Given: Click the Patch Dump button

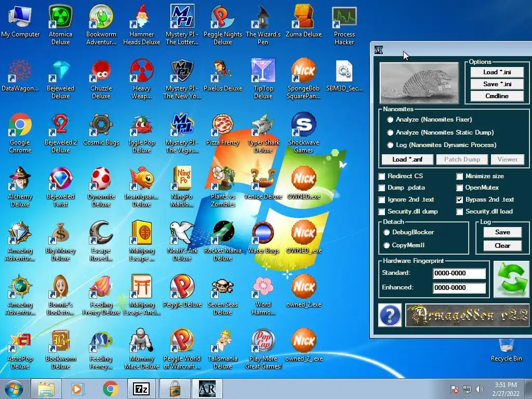Looking at the screenshot, I should click(x=462, y=159).
